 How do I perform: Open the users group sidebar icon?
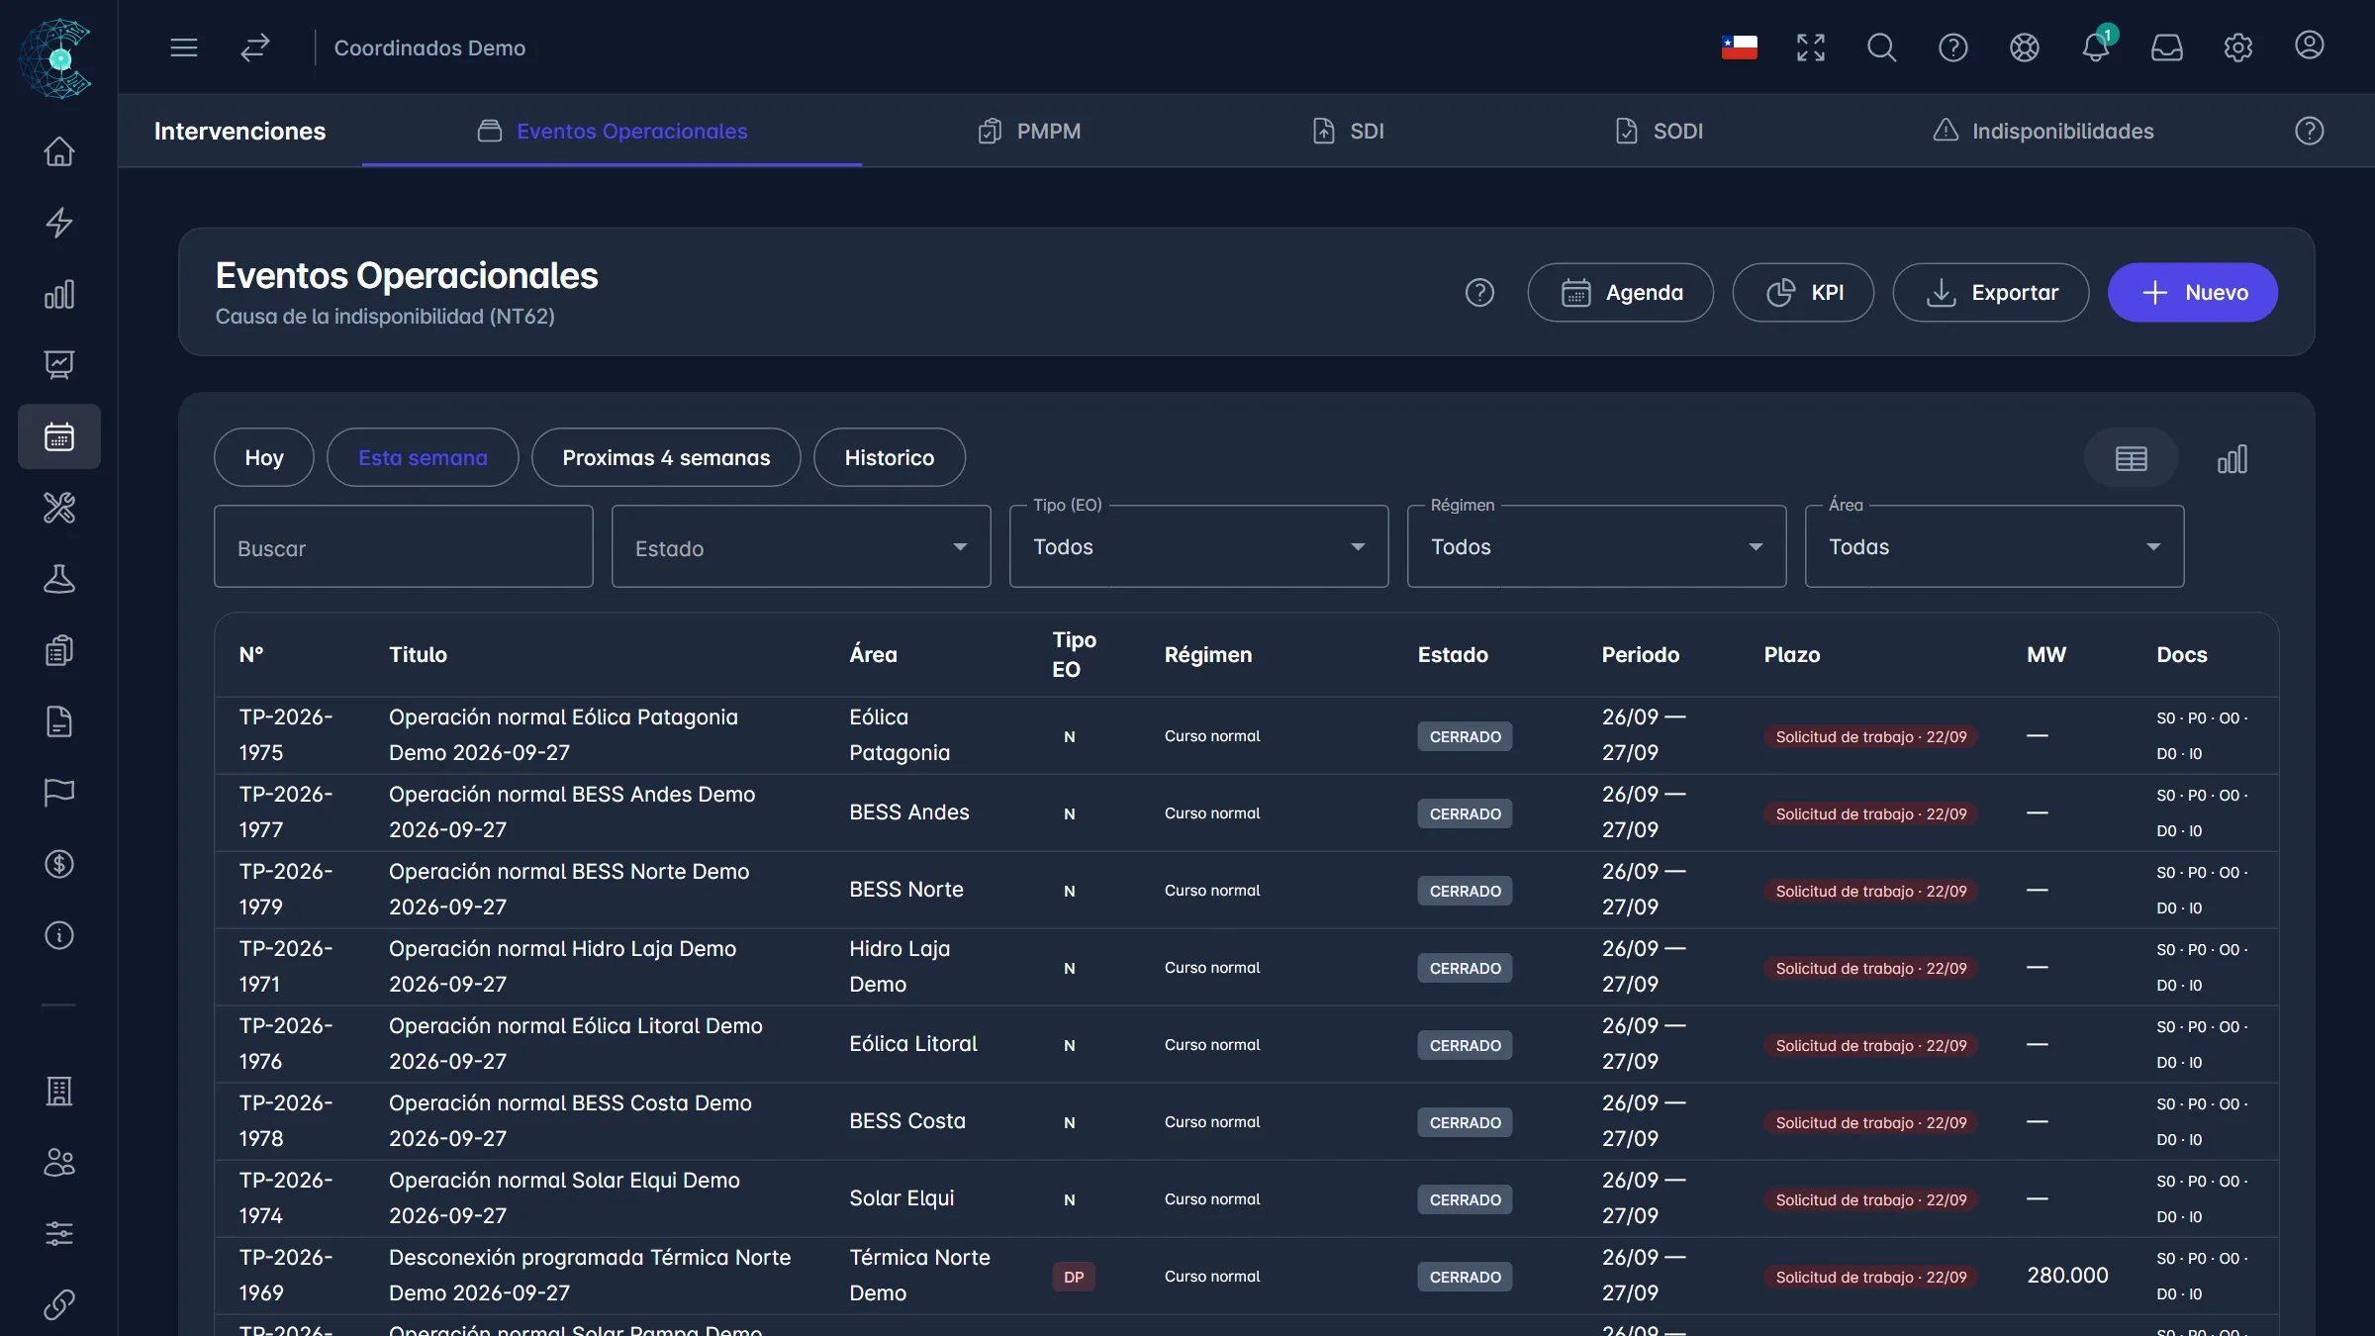point(59,1162)
